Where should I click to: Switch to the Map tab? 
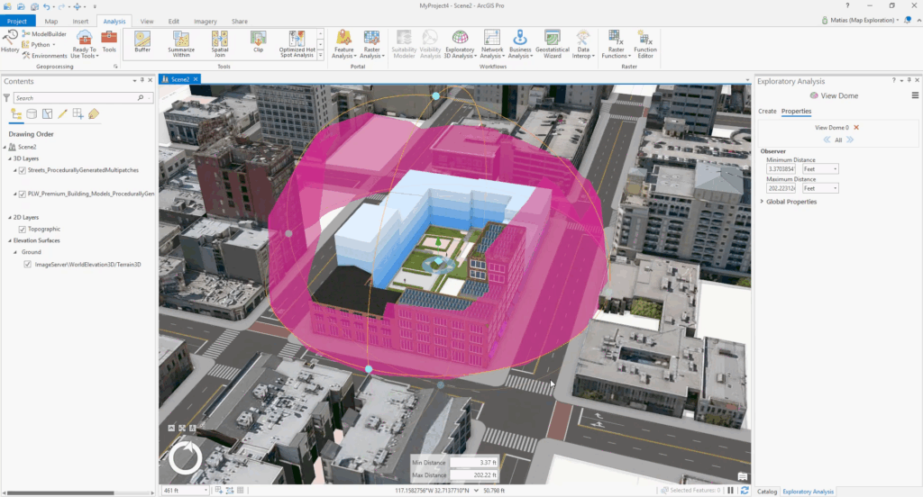coord(51,22)
